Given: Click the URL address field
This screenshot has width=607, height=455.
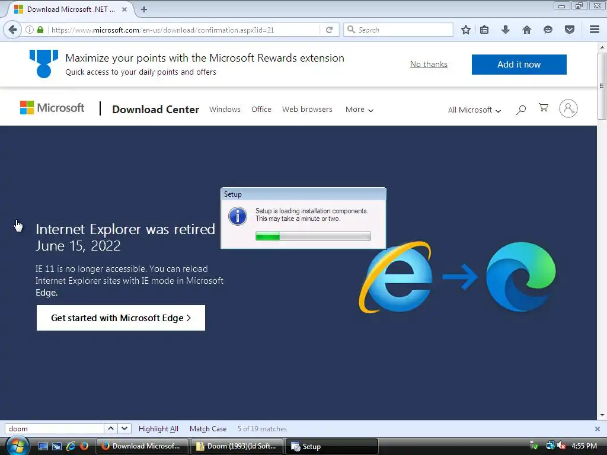Looking at the screenshot, I should (x=184, y=30).
